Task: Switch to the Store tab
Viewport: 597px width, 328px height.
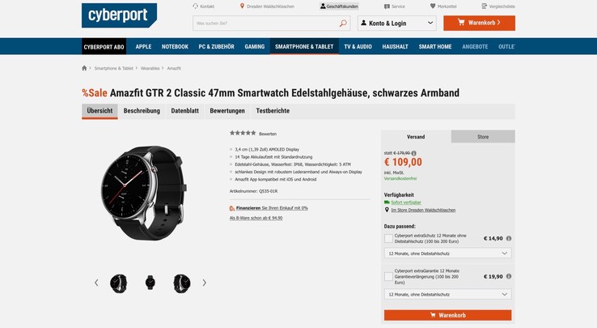Action: click(x=483, y=137)
